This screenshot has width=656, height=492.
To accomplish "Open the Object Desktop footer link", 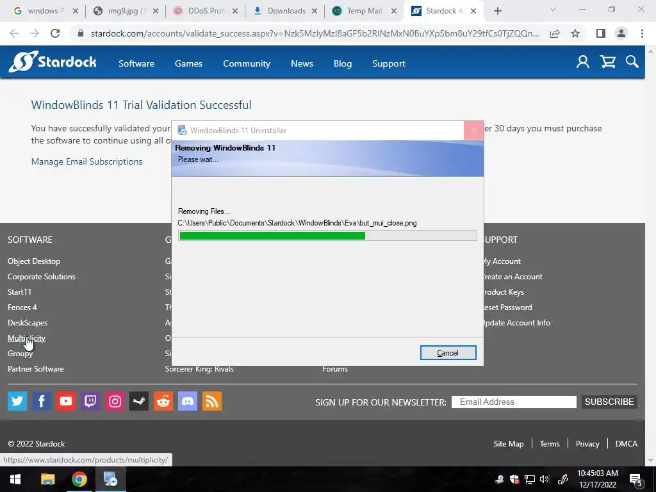I will pos(34,261).
